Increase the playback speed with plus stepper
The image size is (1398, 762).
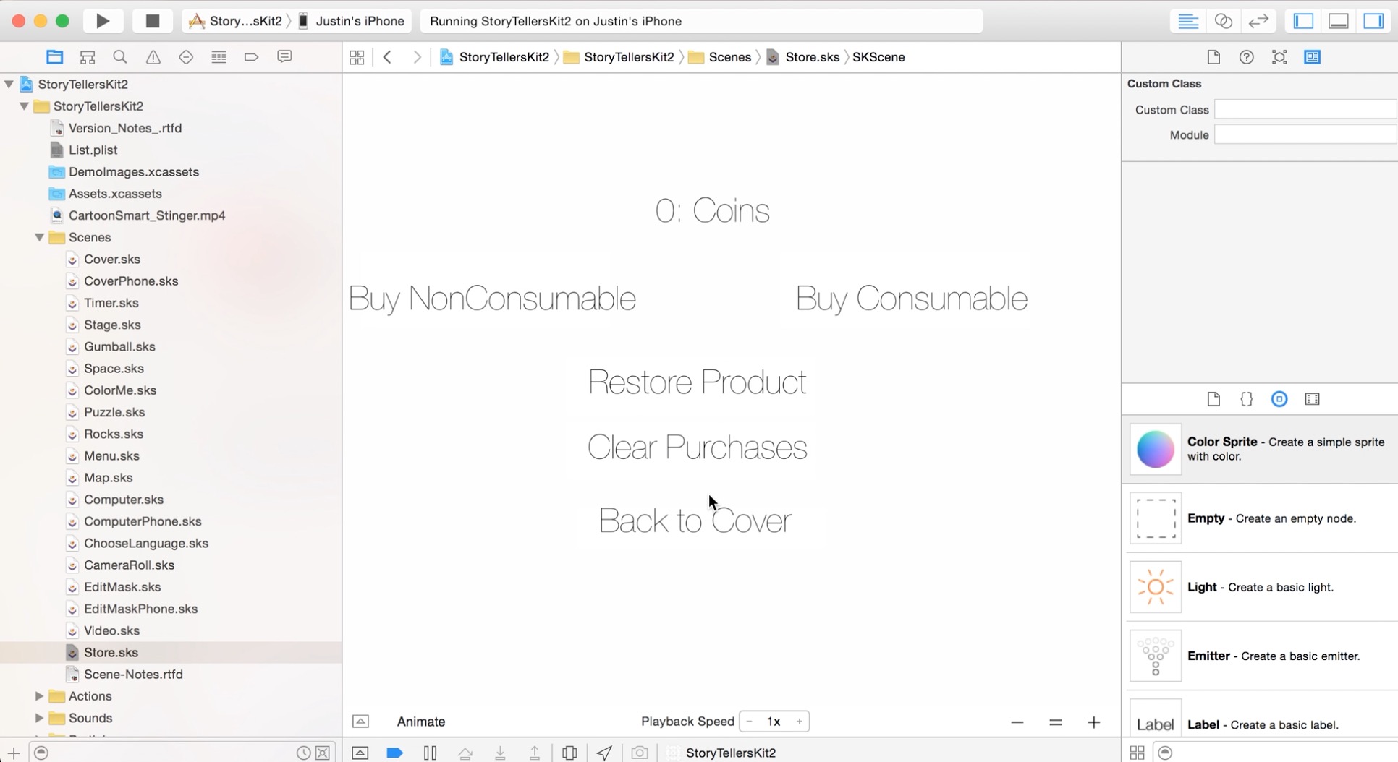pos(799,722)
